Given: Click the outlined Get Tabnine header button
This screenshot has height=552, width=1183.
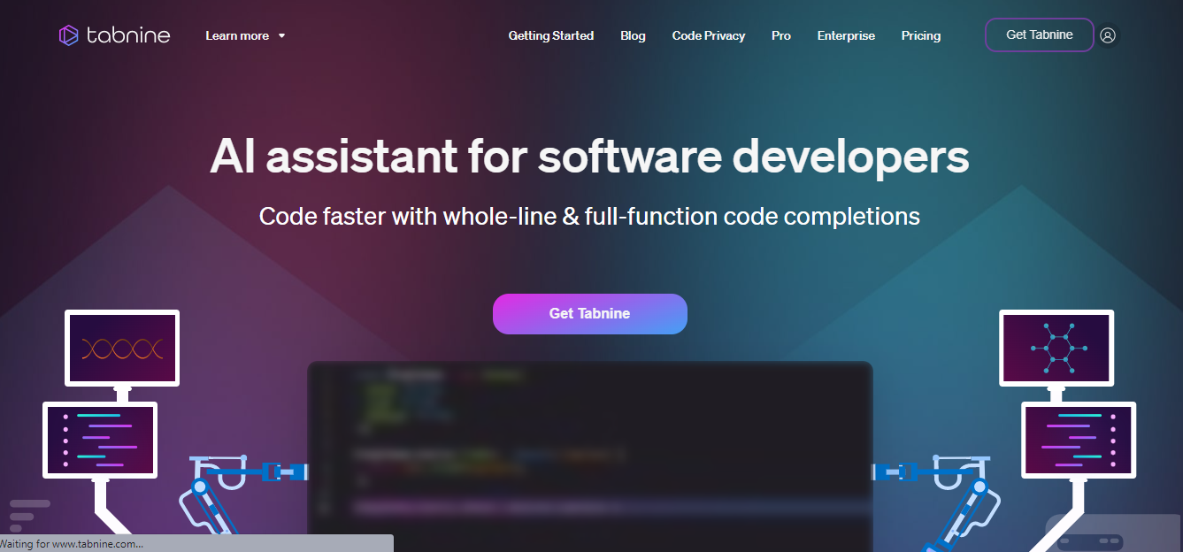Looking at the screenshot, I should pyautogui.click(x=1040, y=34).
